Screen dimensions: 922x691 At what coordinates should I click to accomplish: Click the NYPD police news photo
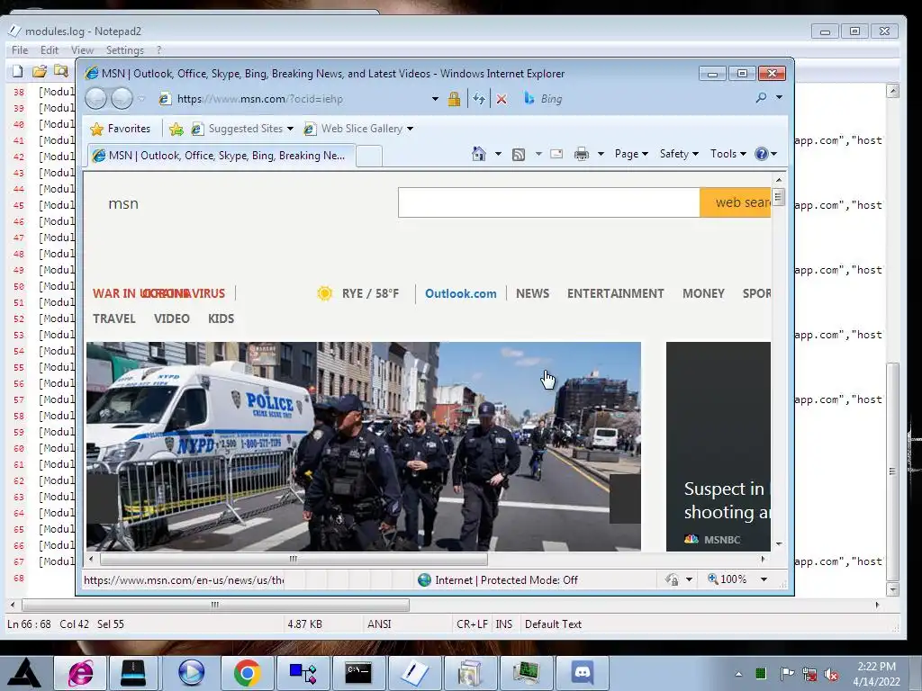tap(364, 446)
